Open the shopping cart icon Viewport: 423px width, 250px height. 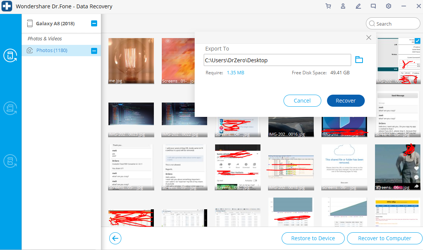[x=328, y=6]
